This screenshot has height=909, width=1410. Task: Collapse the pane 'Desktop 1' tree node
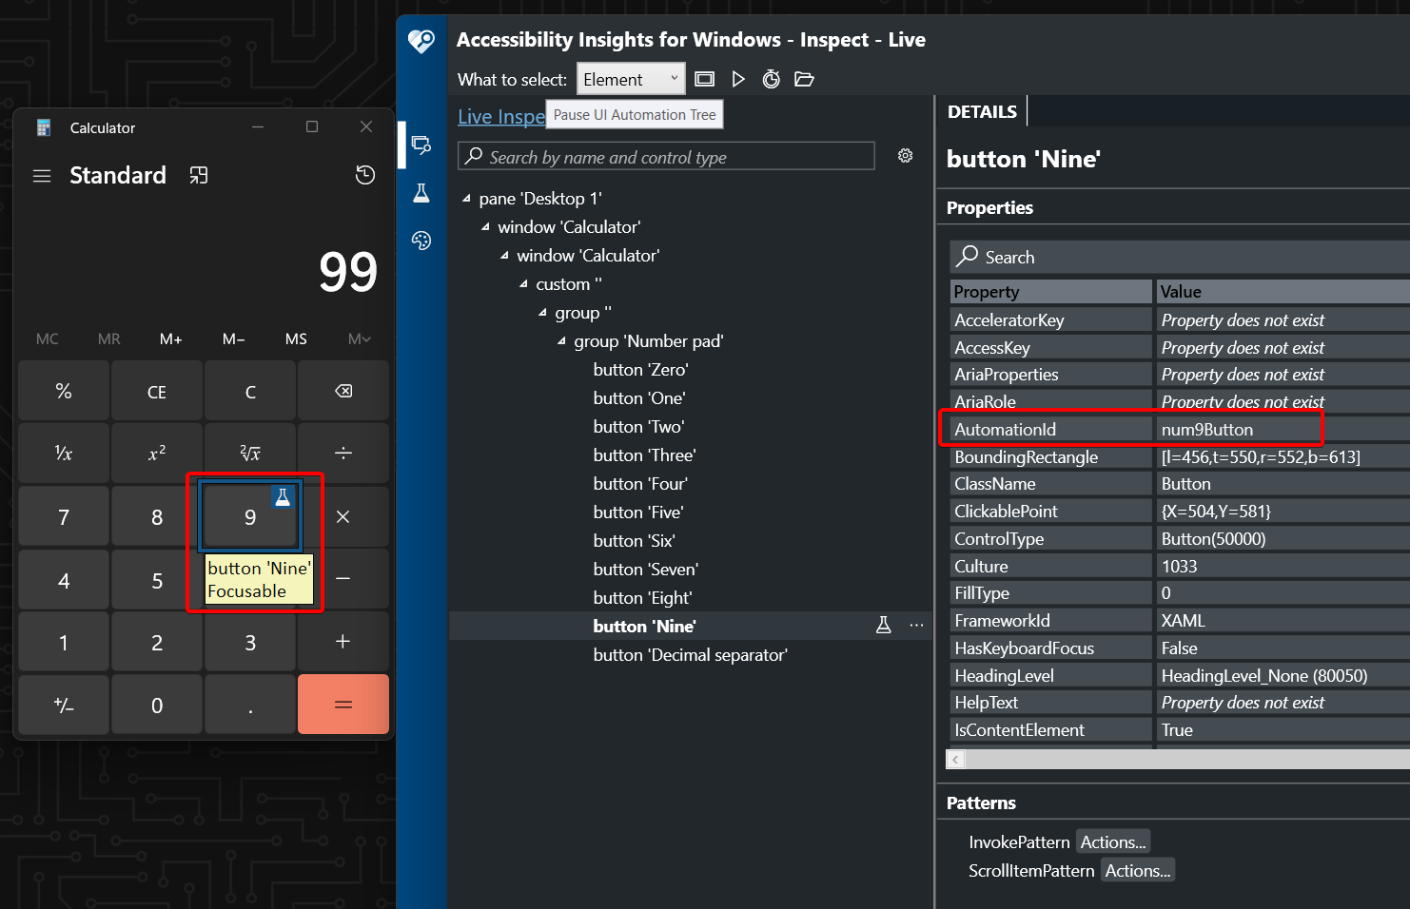[x=465, y=198]
